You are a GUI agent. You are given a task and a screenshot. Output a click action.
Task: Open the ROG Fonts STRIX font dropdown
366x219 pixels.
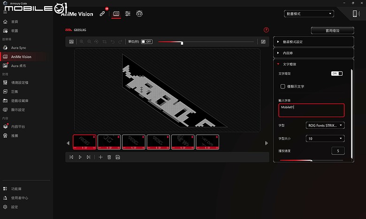325,125
